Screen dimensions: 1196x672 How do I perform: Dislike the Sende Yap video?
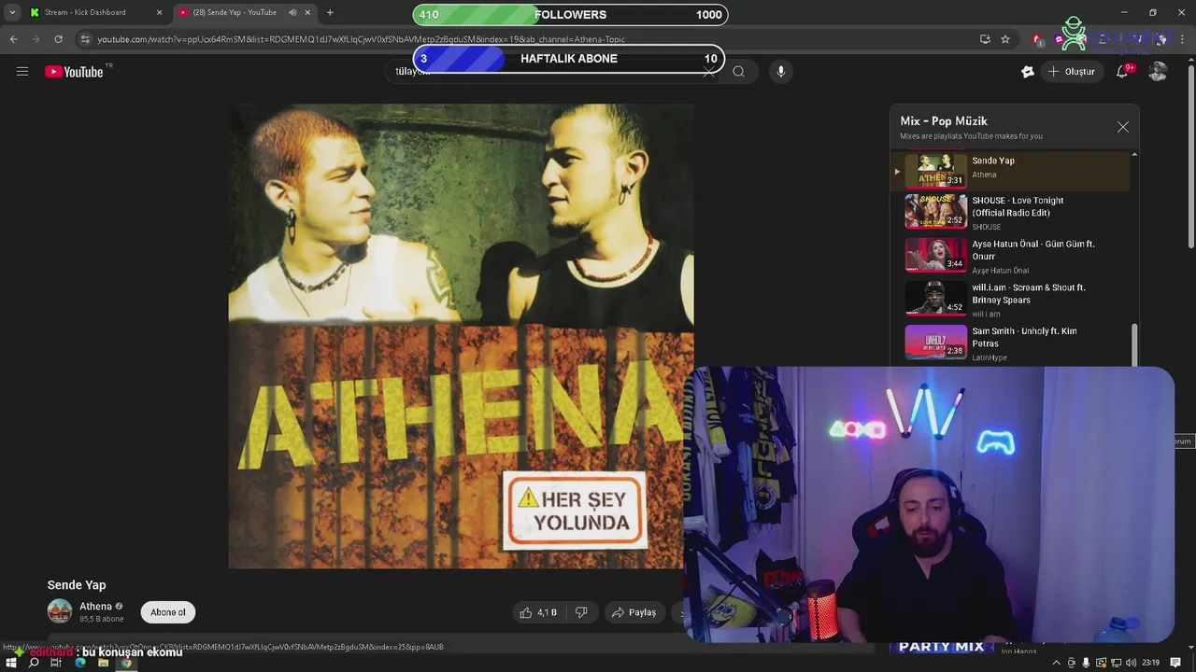point(581,612)
